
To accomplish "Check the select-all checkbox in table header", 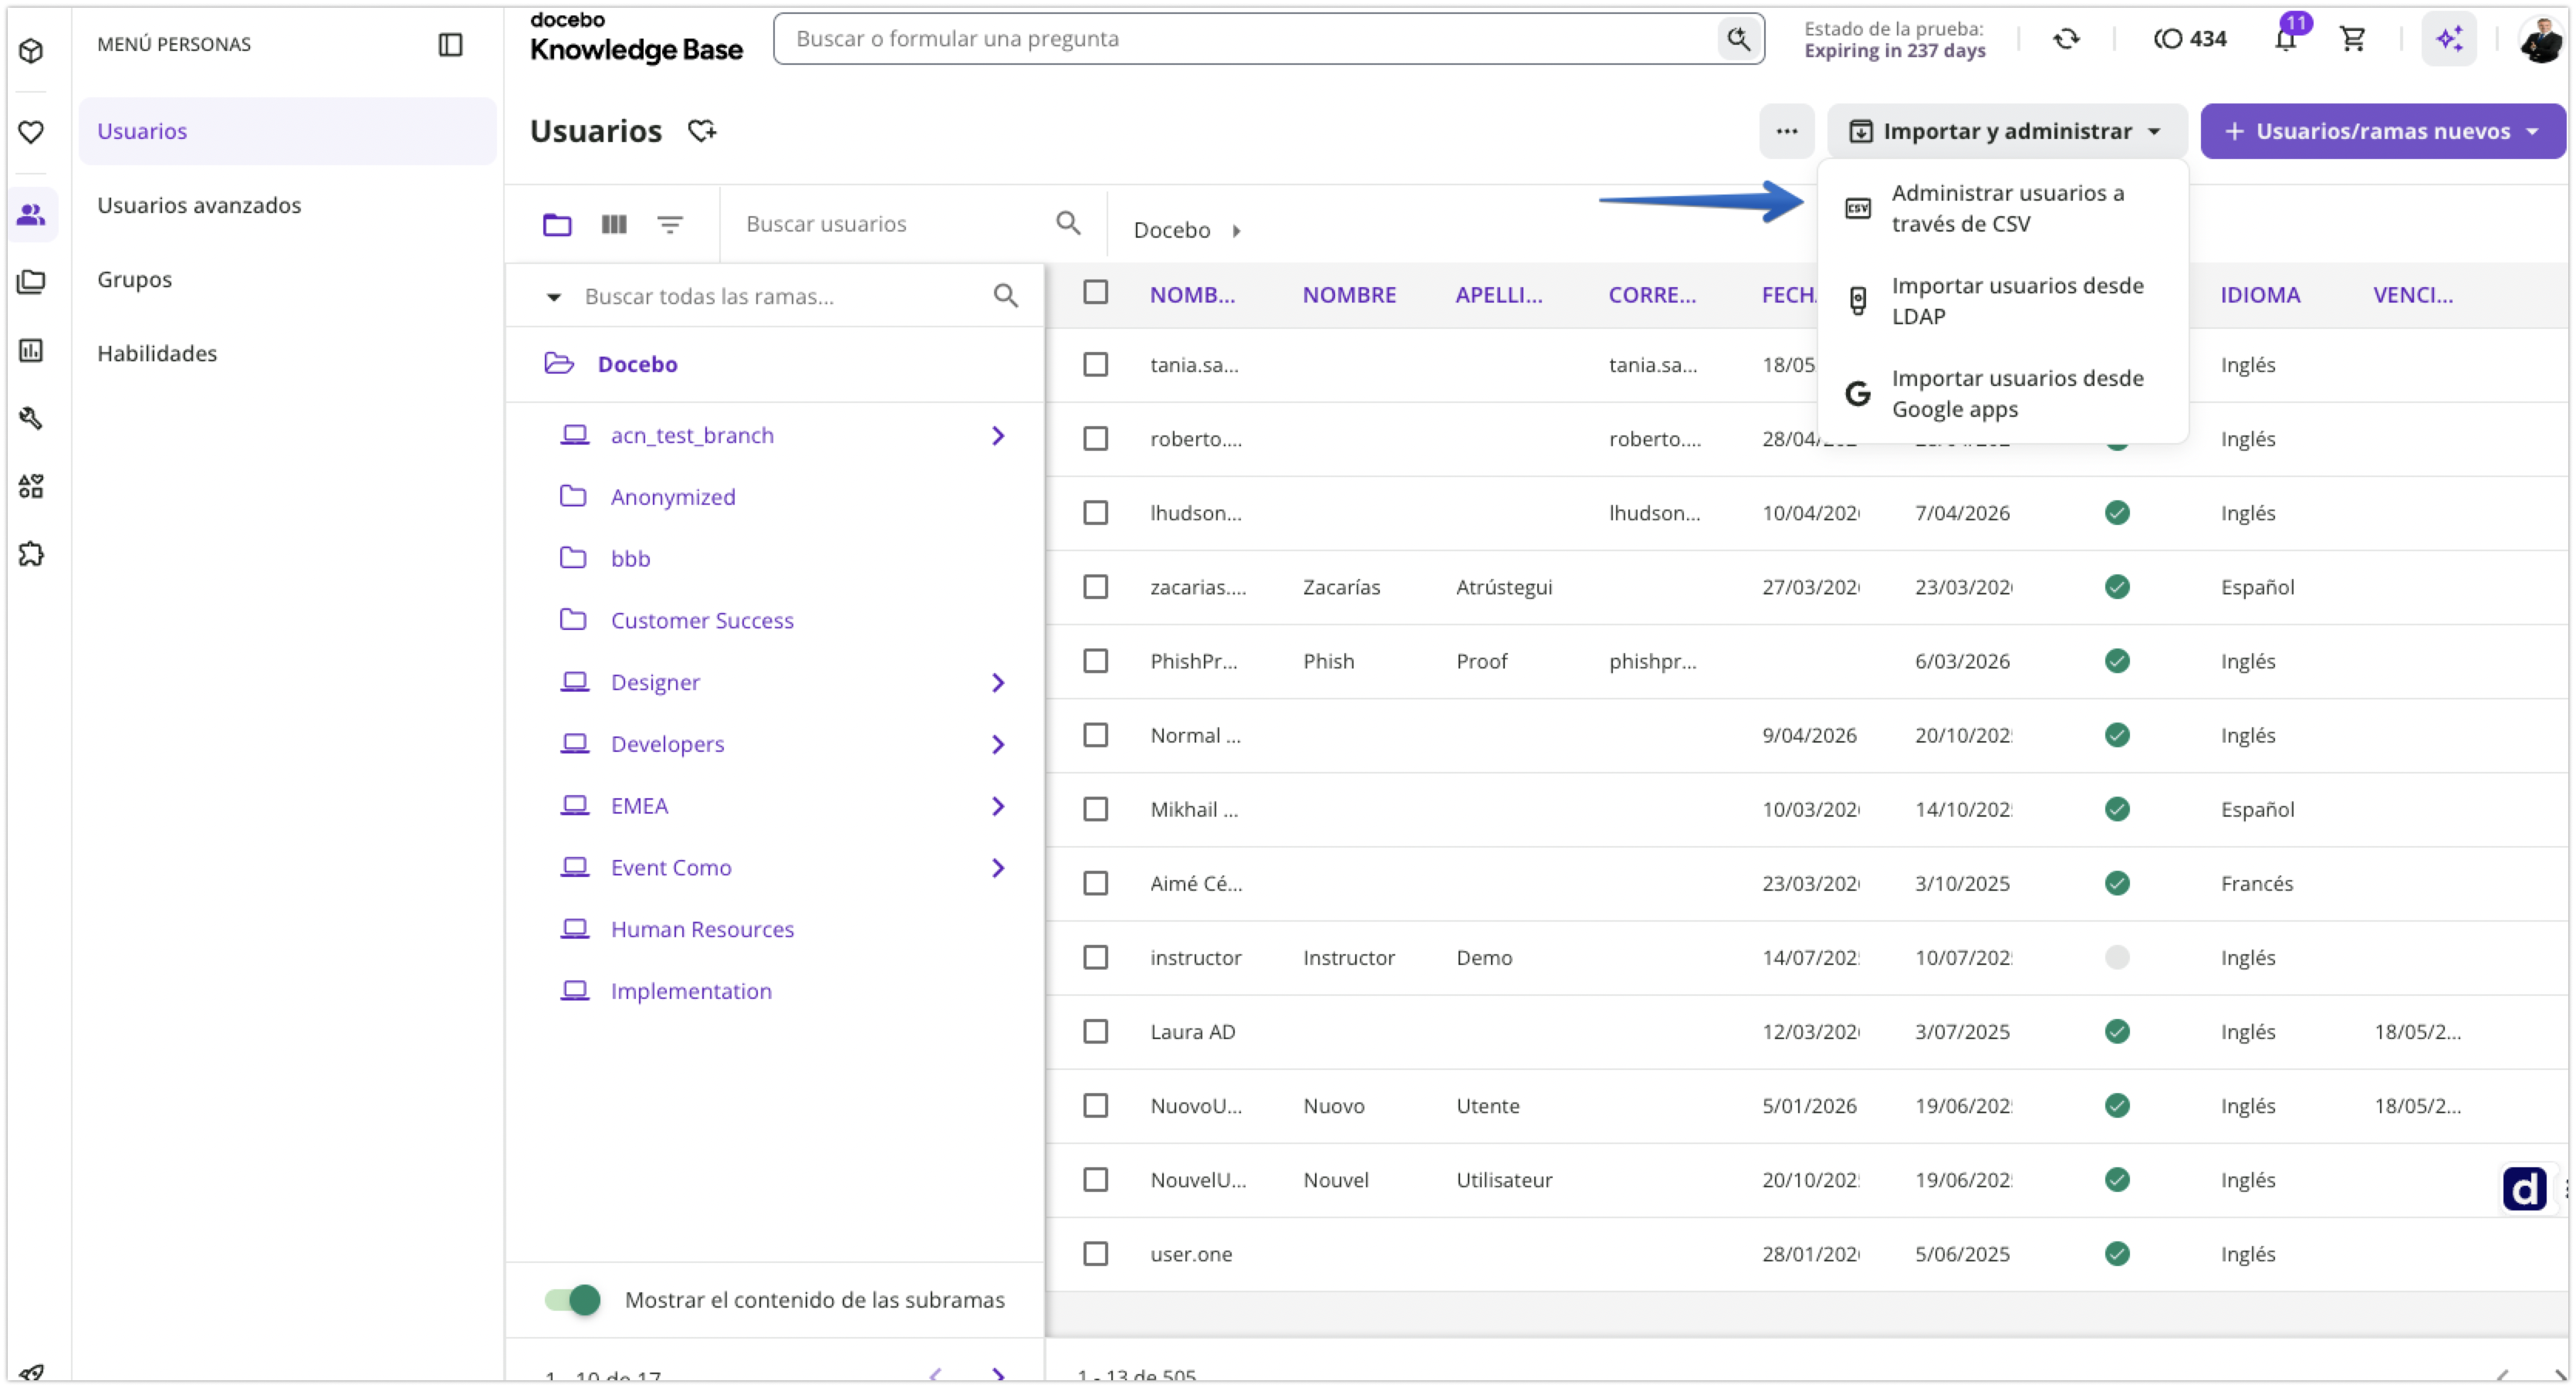I will click(1096, 292).
